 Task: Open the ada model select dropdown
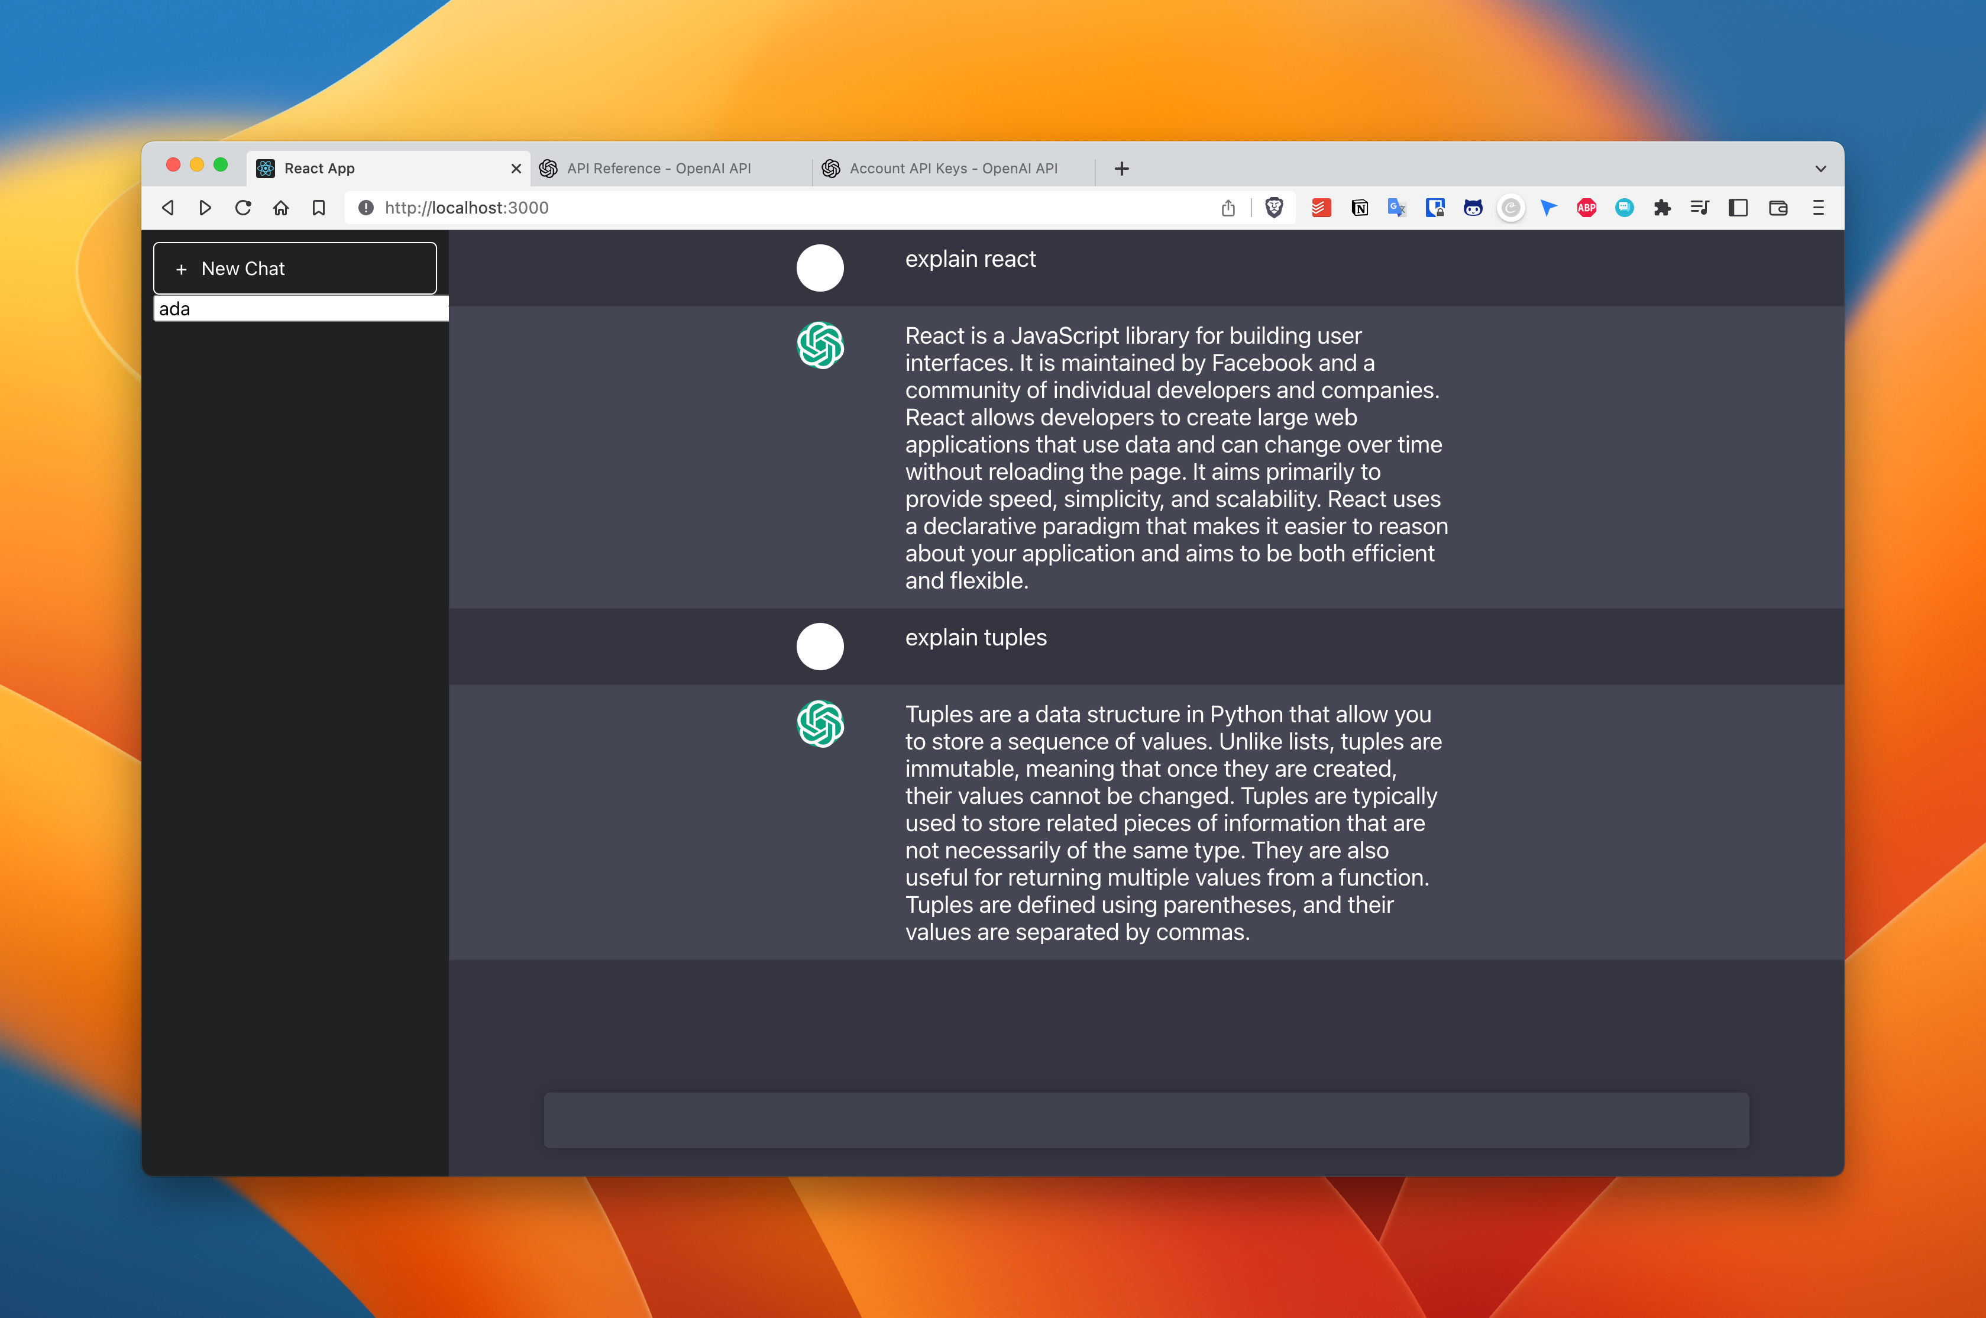(x=301, y=308)
